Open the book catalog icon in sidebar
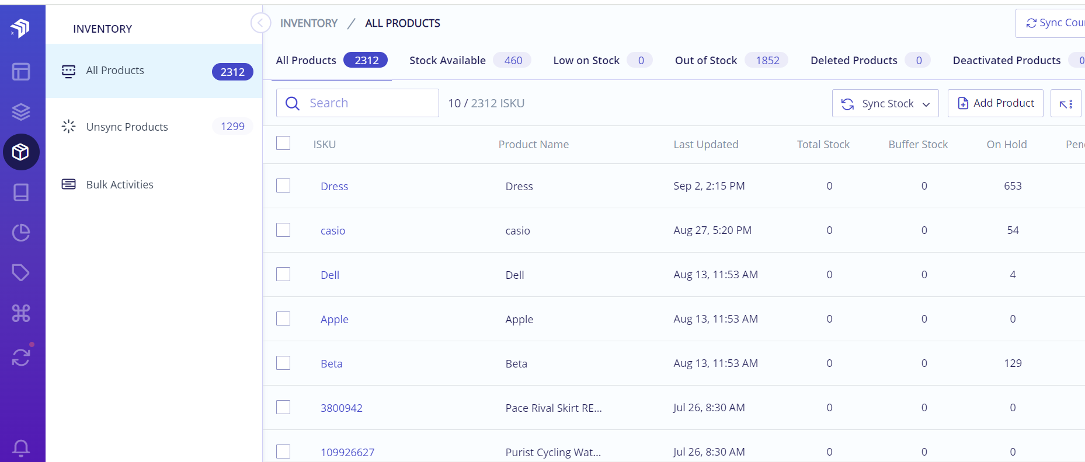 tap(21, 192)
